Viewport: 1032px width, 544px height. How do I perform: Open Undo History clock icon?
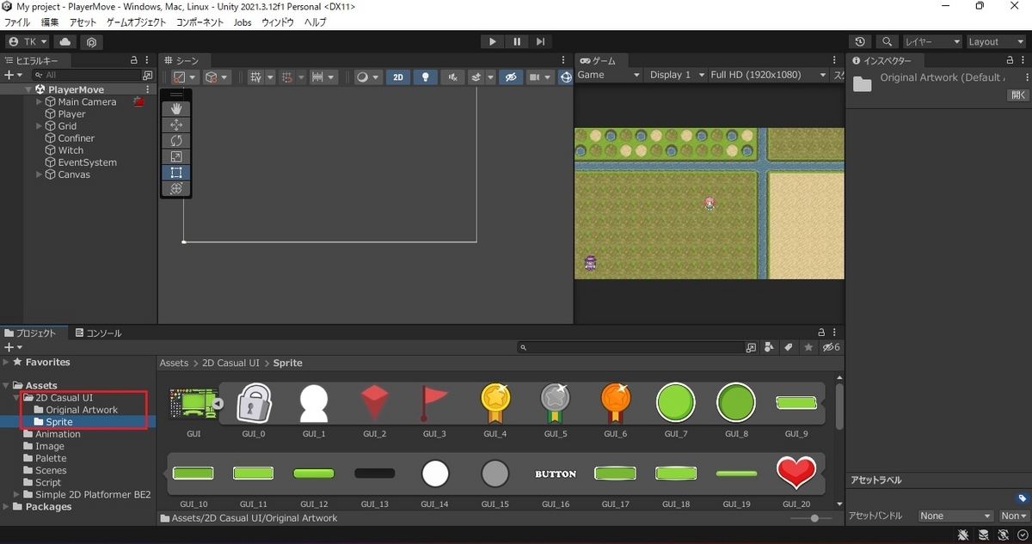[860, 41]
